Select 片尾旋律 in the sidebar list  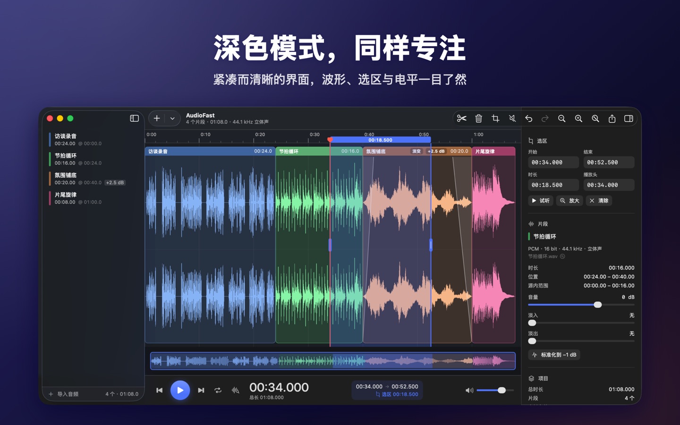[93, 198]
